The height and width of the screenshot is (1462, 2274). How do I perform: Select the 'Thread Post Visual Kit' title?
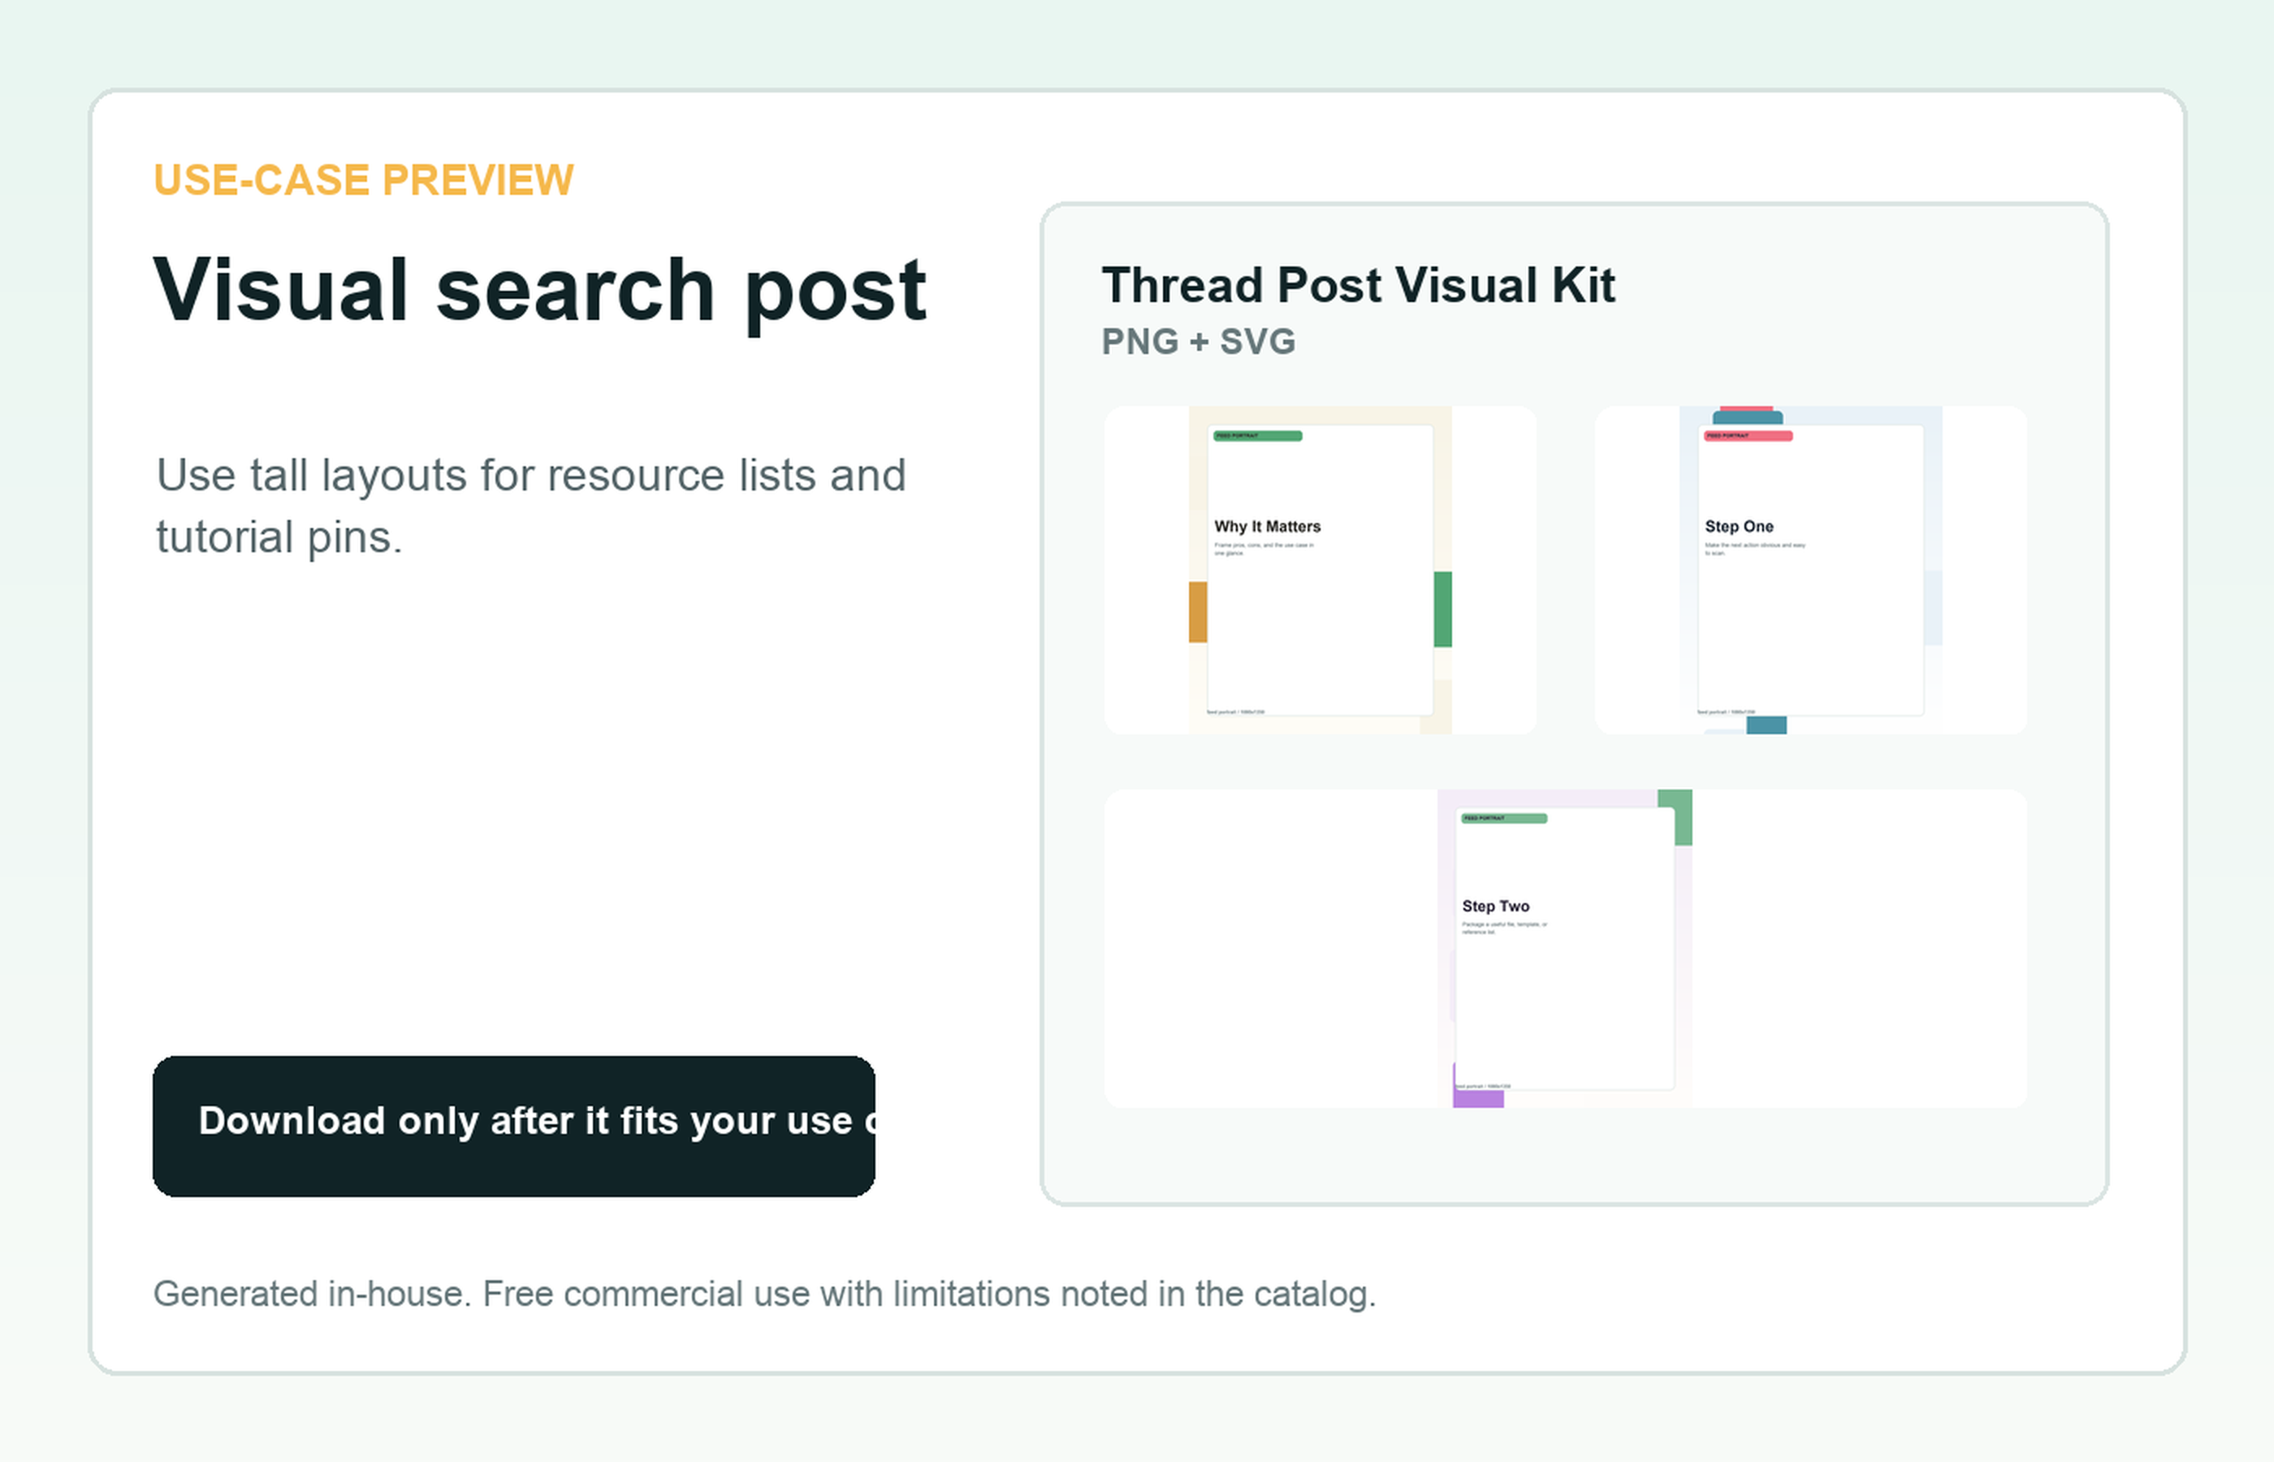click(x=1358, y=286)
